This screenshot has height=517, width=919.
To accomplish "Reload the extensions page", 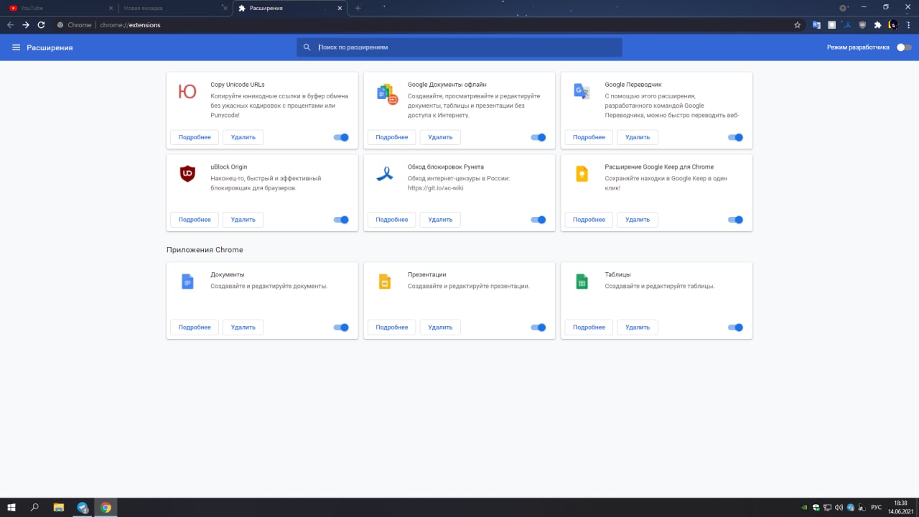I will click(x=42, y=24).
